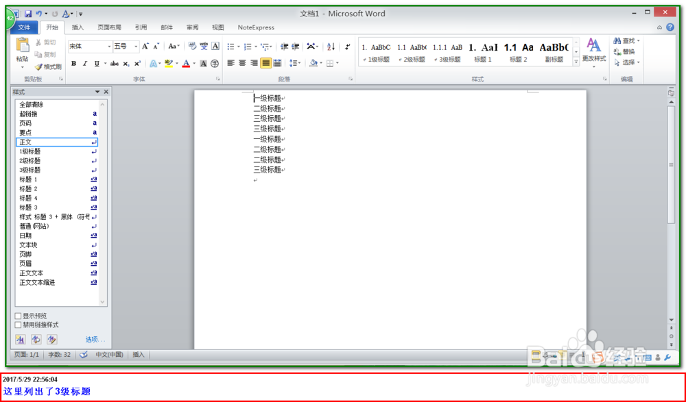Screen dimensions: 686x402
Task: Open the font color dropdown arrow
Action: pyautogui.click(x=193, y=63)
